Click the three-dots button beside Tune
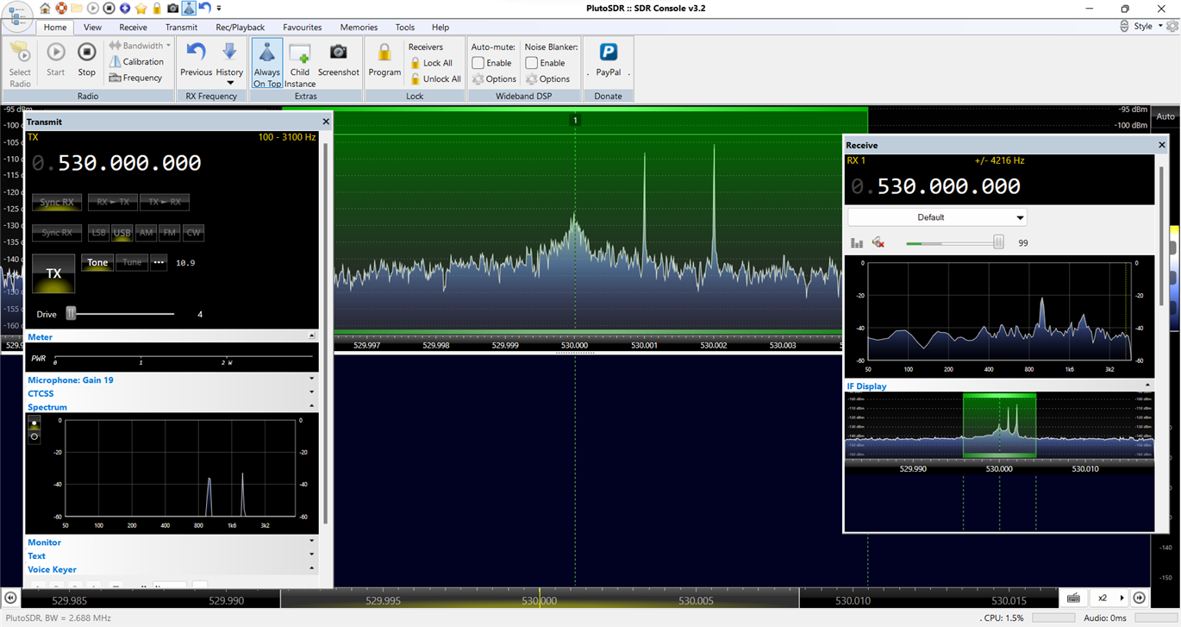 point(159,263)
